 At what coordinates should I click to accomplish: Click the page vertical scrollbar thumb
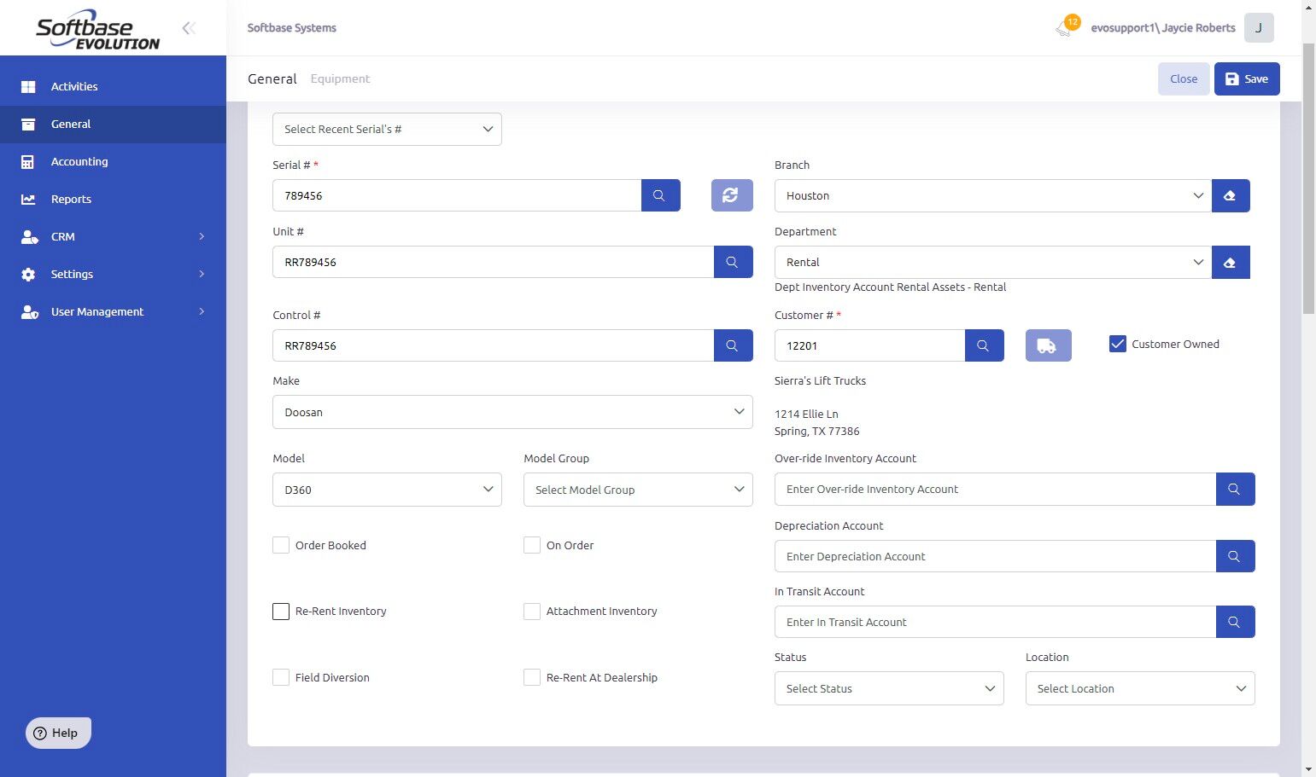1308,179
